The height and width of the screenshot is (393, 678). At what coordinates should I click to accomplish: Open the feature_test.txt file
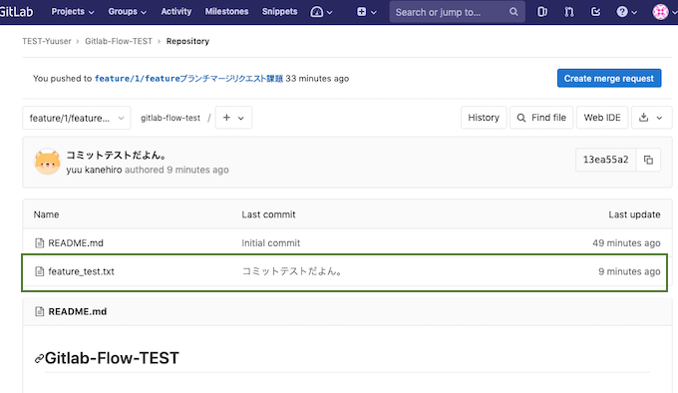[81, 271]
